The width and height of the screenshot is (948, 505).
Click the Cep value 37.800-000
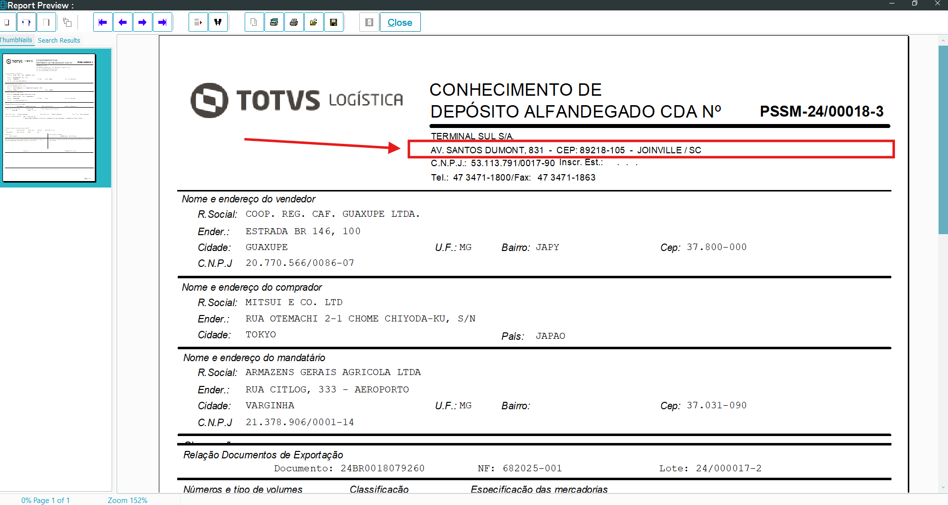click(716, 247)
